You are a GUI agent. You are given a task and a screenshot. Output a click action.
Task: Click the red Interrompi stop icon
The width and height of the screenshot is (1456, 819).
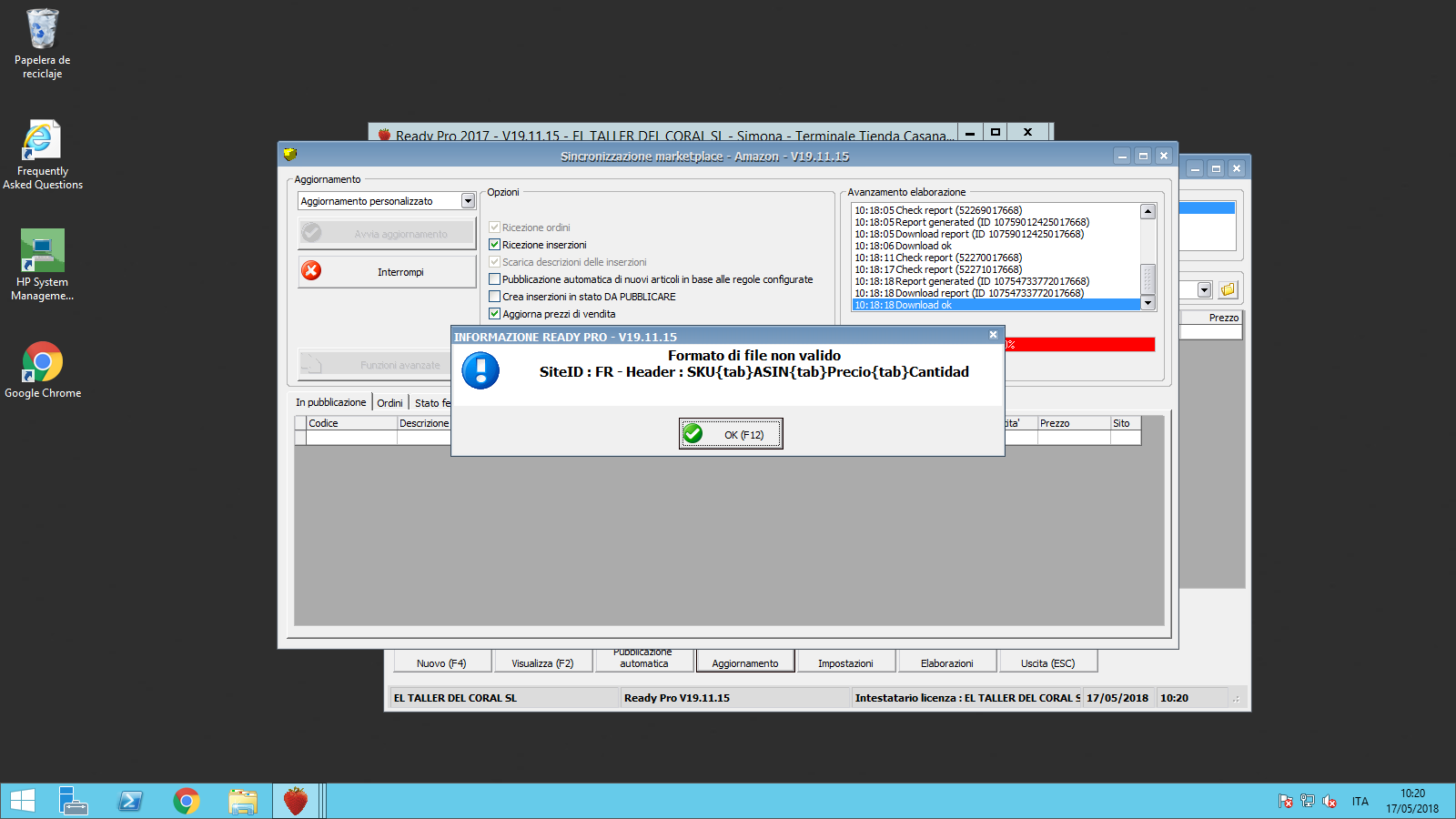click(x=311, y=270)
